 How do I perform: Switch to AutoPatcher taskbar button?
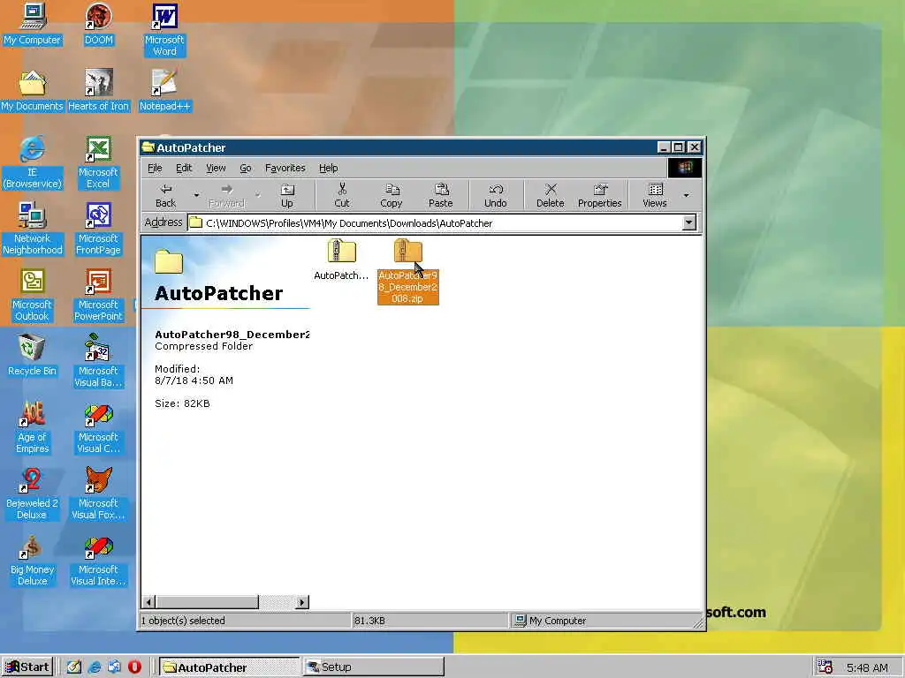pyautogui.click(x=229, y=667)
